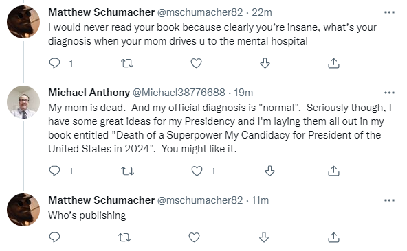The height and width of the screenshot is (251, 407).
Task: View Michael Anthony's profile picture
Action: pyautogui.click(x=23, y=102)
